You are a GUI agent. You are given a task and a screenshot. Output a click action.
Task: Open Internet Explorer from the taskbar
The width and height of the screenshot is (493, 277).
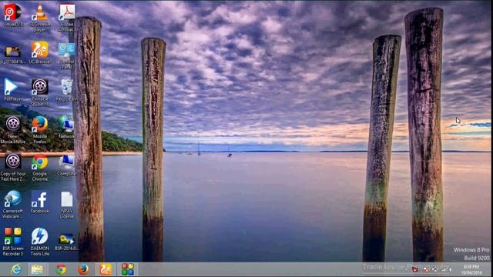tap(15, 269)
